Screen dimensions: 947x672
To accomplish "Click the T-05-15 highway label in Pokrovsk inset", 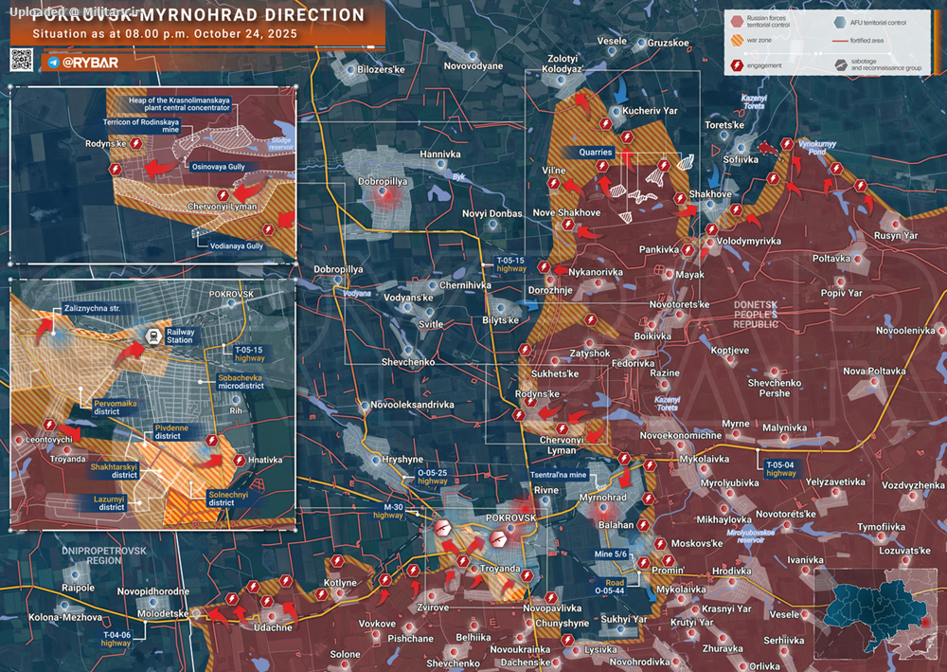I will coord(250,354).
